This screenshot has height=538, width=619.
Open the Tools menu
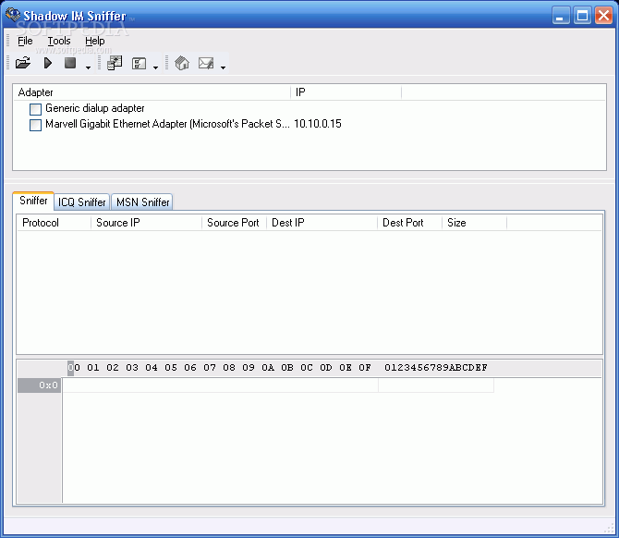pos(59,41)
